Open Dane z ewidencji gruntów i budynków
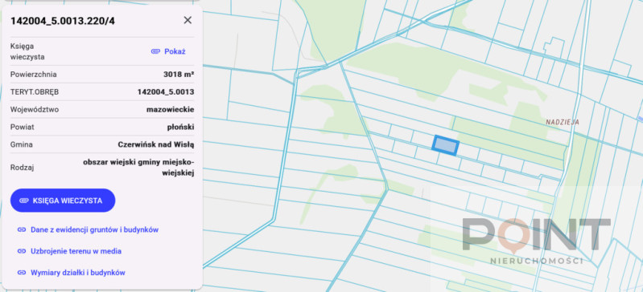Screen dimensions: 643x292 pyautogui.click(x=94, y=230)
